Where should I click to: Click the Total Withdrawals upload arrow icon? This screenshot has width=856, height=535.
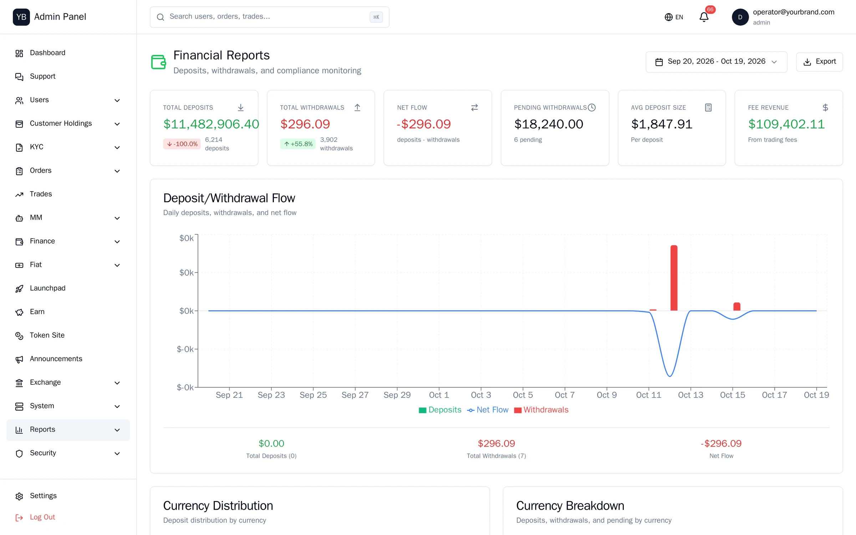tap(357, 107)
